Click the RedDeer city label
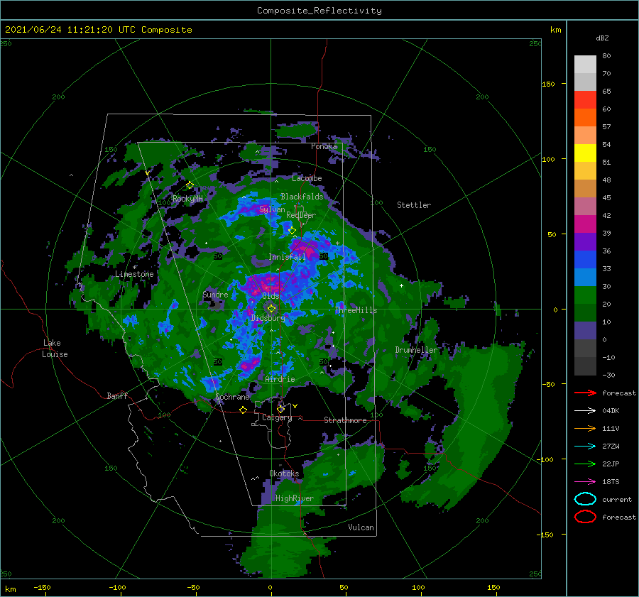The width and height of the screenshot is (639, 597). [301, 215]
